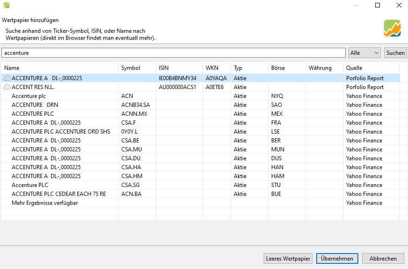Click the Übernehmen button
Viewport: 408px width, 269px height.
[337, 259]
